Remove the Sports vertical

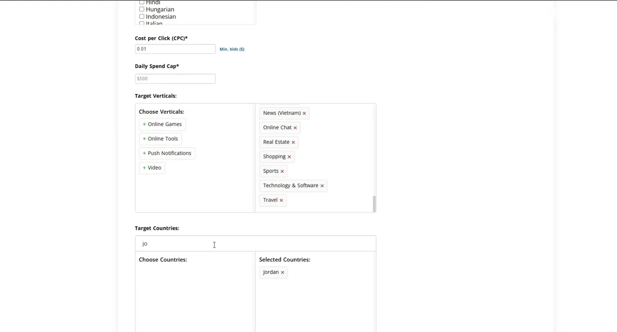[x=282, y=171]
